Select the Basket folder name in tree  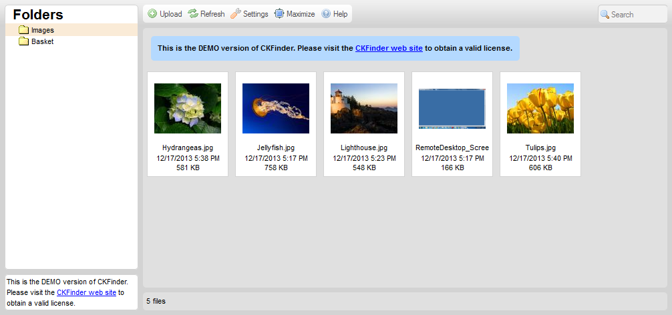point(43,41)
